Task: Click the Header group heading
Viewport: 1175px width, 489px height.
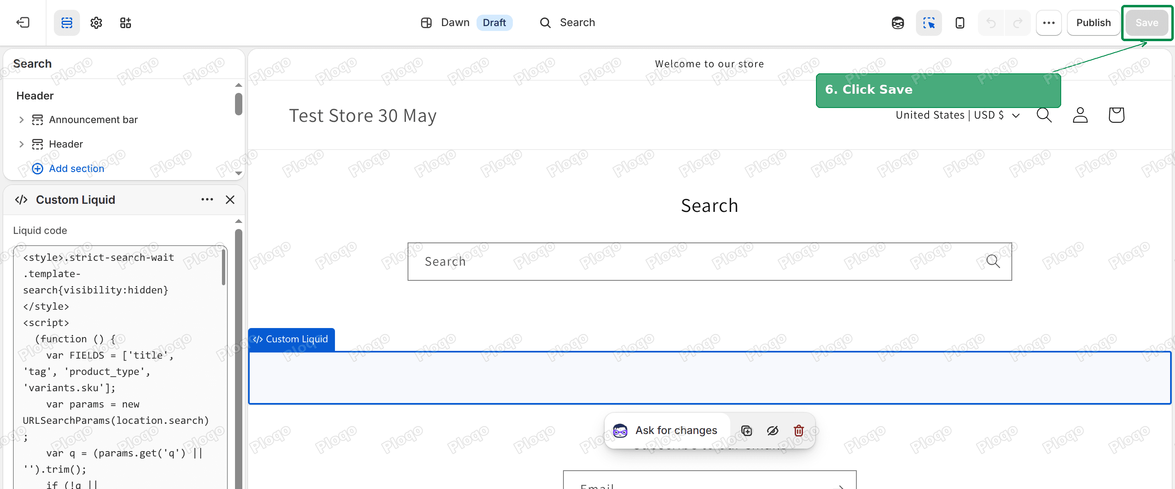Action: [35, 96]
